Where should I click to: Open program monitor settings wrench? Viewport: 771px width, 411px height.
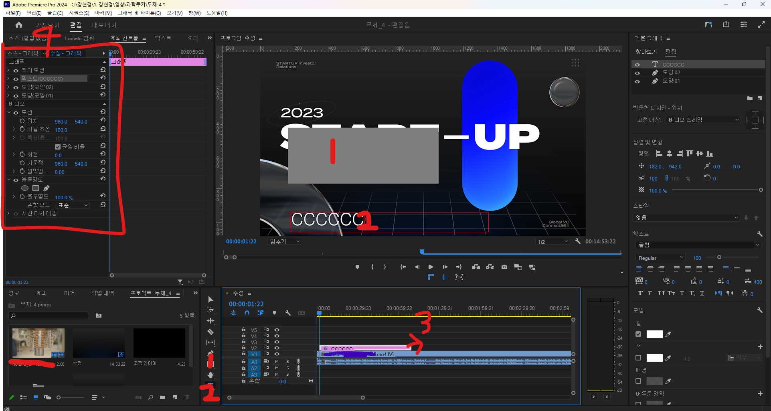578,241
